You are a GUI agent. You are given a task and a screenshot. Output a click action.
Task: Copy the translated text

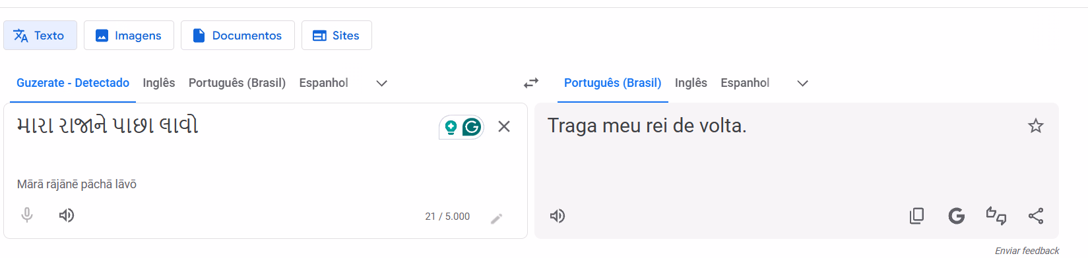pyautogui.click(x=916, y=216)
